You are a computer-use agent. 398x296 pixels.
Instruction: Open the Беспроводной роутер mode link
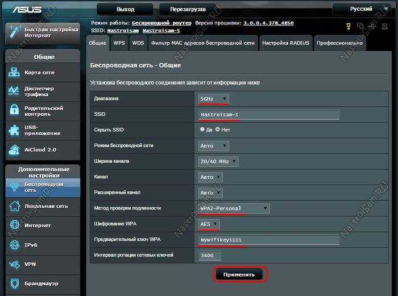tap(161, 23)
